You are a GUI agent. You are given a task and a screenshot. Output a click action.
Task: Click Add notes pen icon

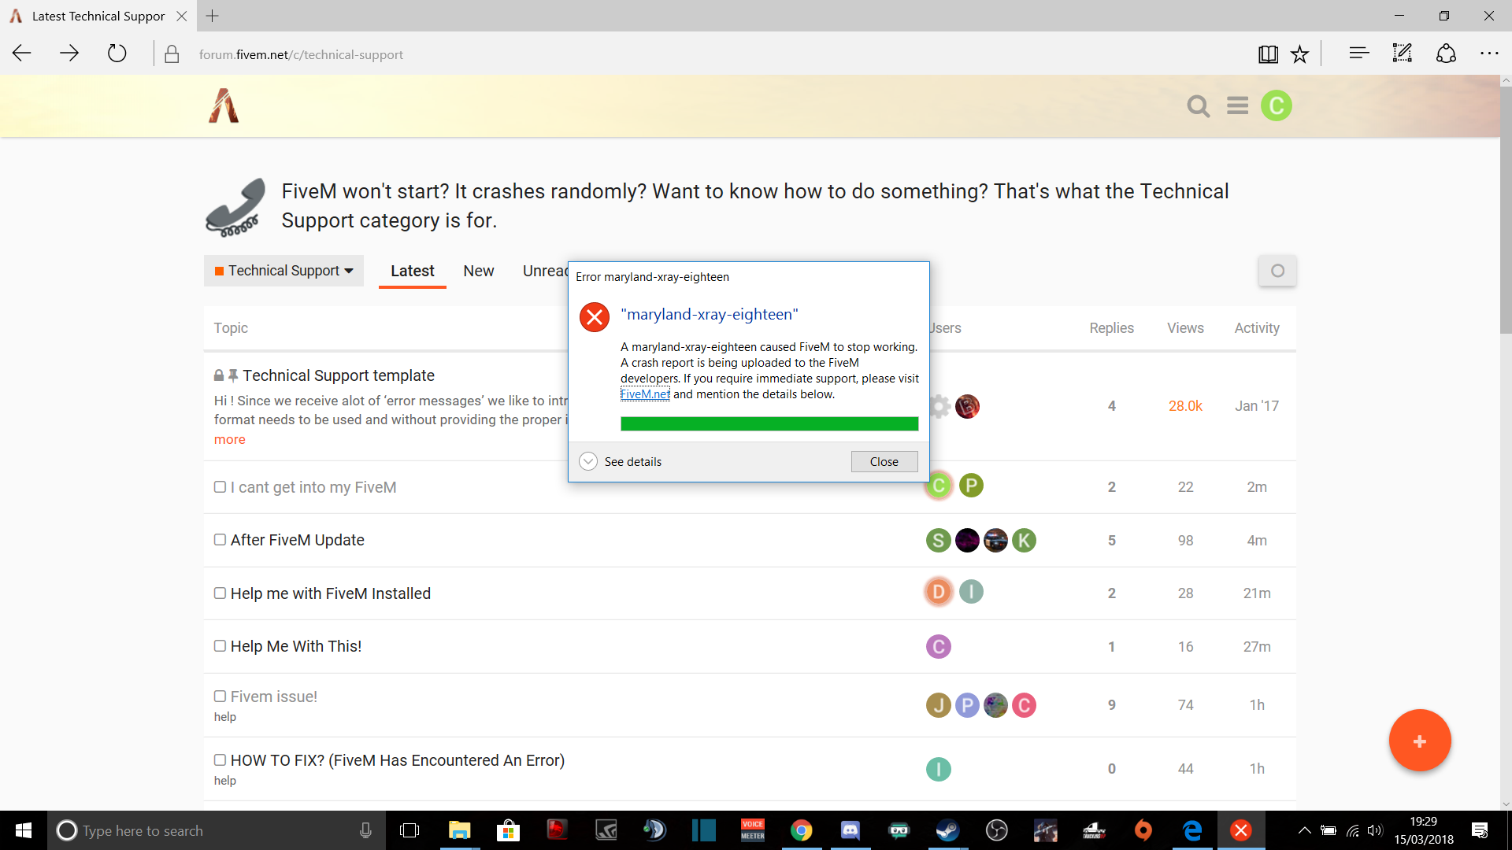click(1402, 54)
